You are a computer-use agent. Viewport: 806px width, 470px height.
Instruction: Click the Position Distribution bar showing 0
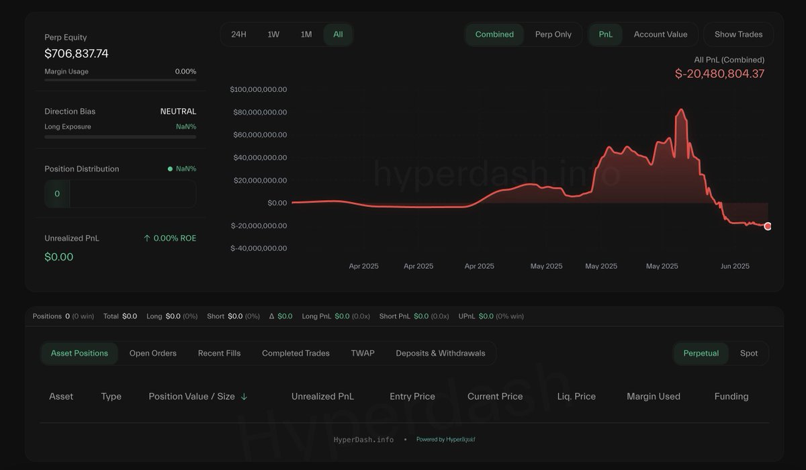click(x=120, y=193)
